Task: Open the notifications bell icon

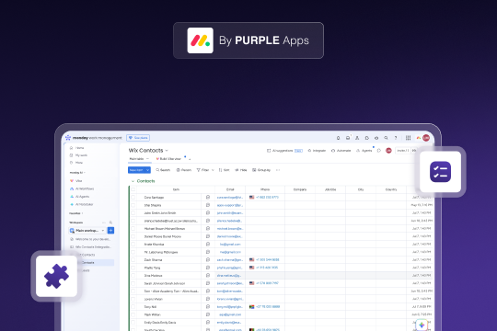Action: tap(338, 138)
